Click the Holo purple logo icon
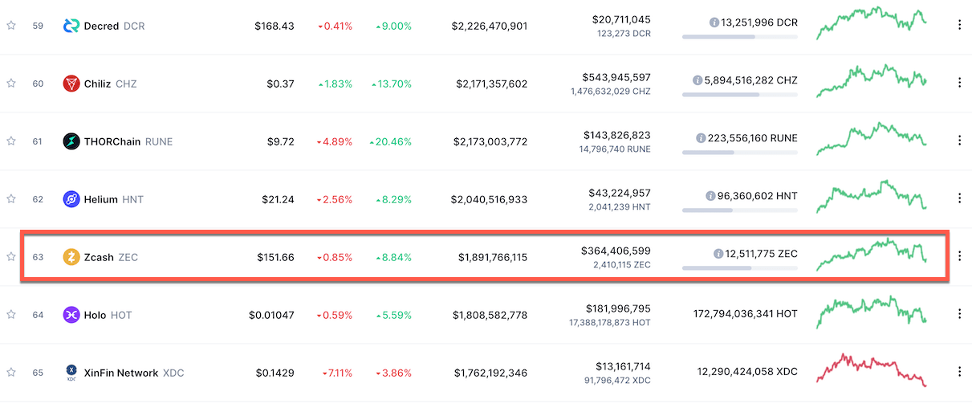 point(71,315)
